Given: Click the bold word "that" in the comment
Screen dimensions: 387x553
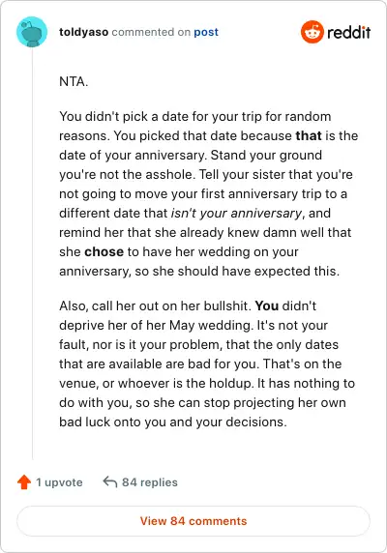Looking at the screenshot, I should [x=309, y=135].
